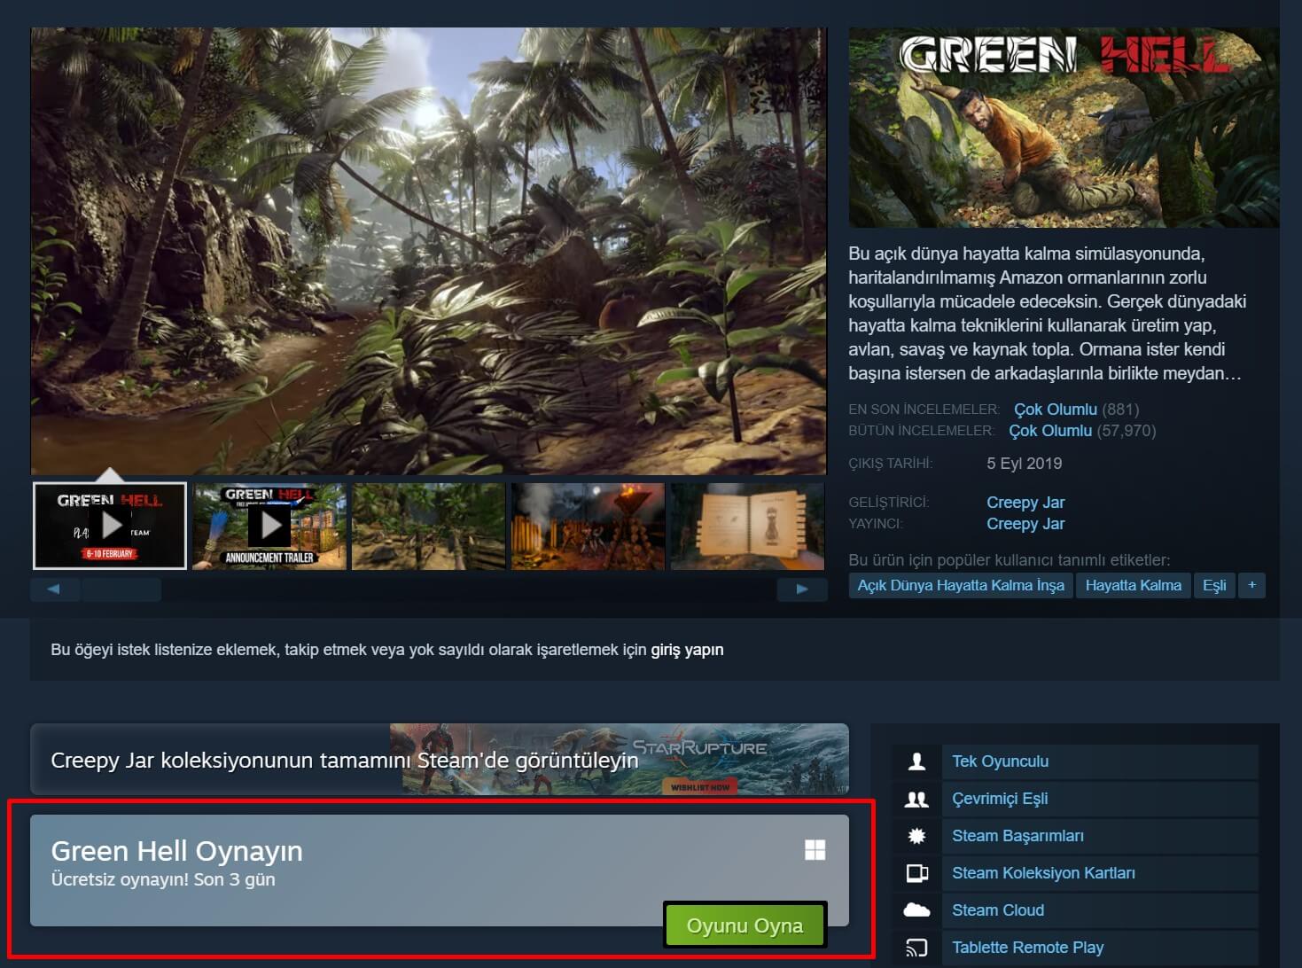Select the notebook screenshot thumbnail

[747, 526]
